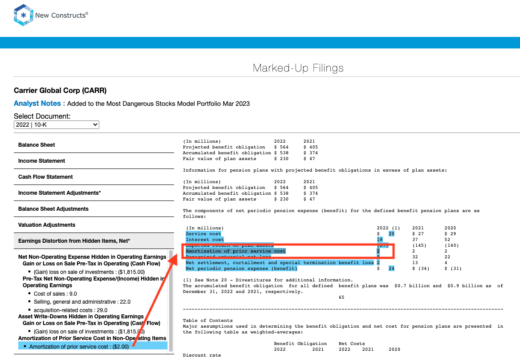Screen dimensions: 520x357
Task: Collapse Earnings Distortion from Hidden Items section
Action: point(94,241)
